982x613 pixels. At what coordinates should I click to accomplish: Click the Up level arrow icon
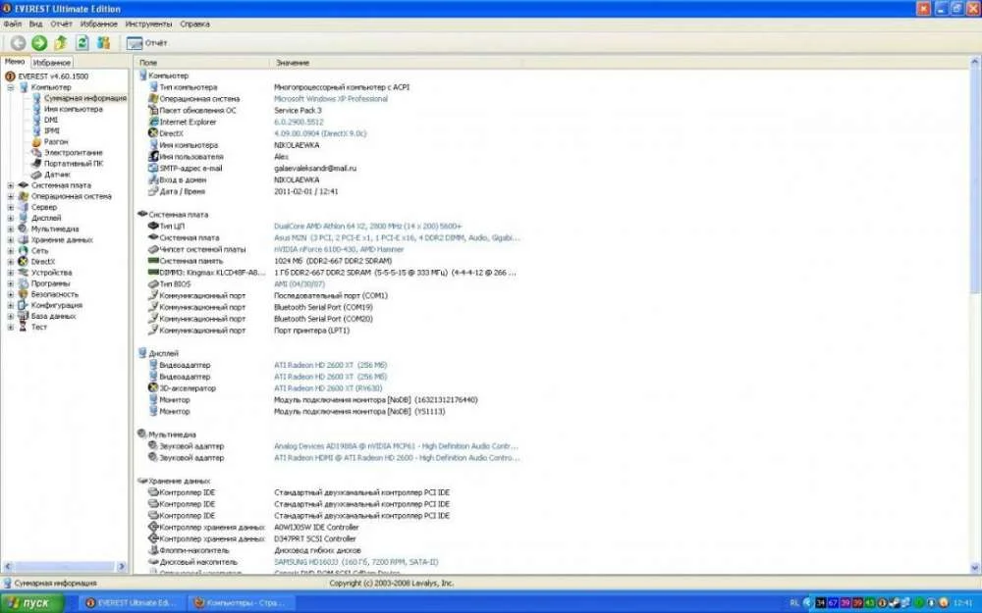pos(61,42)
